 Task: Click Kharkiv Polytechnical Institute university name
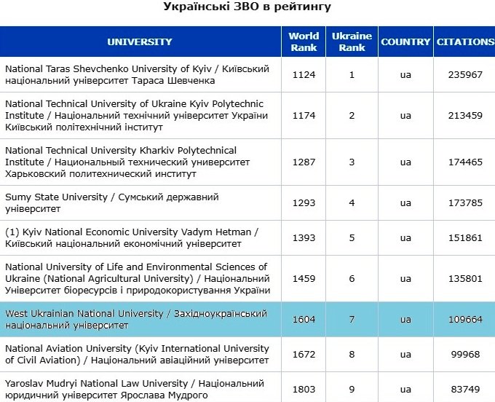coord(127,162)
